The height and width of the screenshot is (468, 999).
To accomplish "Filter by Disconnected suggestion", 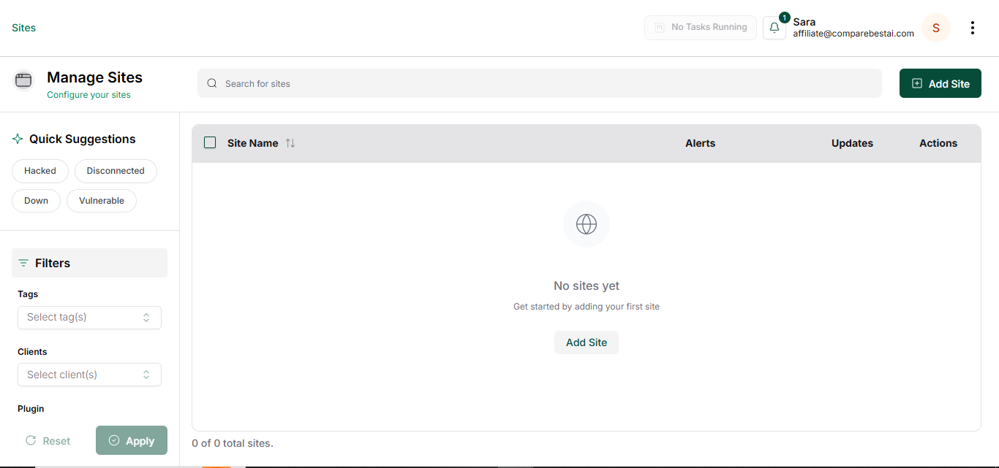I will [x=116, y=171].
